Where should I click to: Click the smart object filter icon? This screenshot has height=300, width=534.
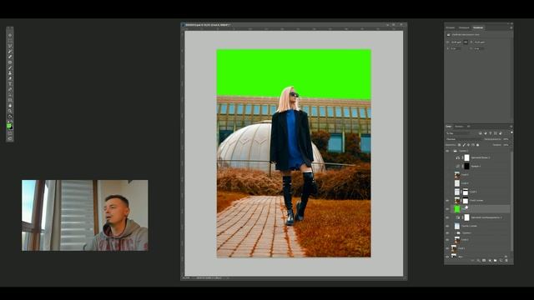tap(501, 133)
